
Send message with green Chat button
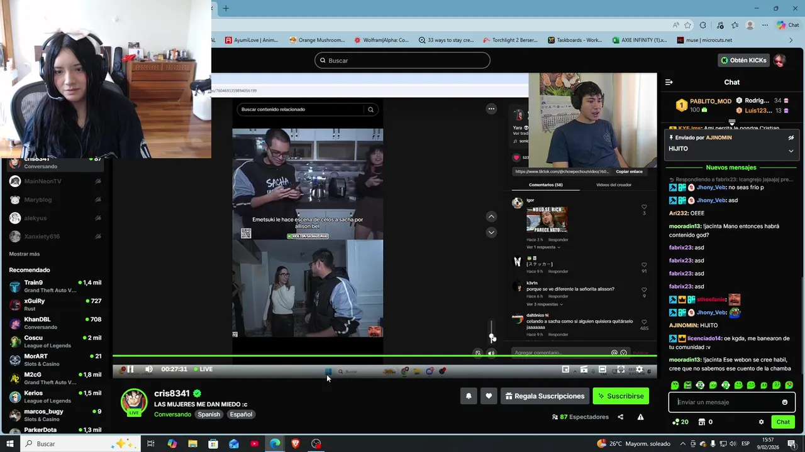click(783, 422)
